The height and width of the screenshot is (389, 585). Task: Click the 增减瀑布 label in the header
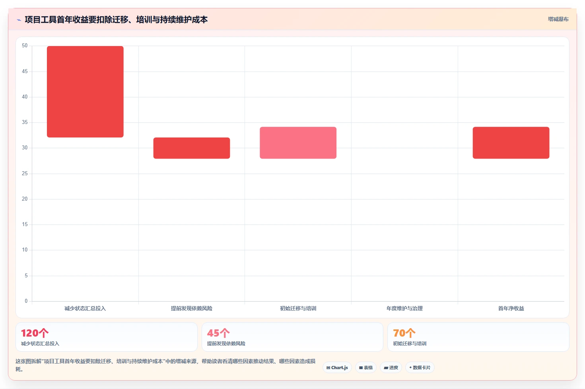coord(558,19)
